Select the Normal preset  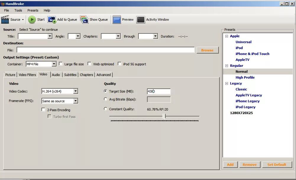(x=242, y=72)
